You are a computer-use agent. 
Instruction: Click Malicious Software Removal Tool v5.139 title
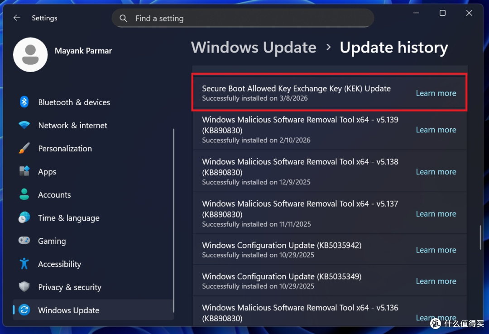[300, 125]
